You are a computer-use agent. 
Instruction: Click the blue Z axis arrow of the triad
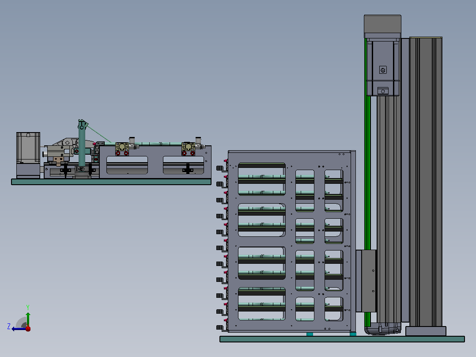pyautogui.click(x=19, y=329)
